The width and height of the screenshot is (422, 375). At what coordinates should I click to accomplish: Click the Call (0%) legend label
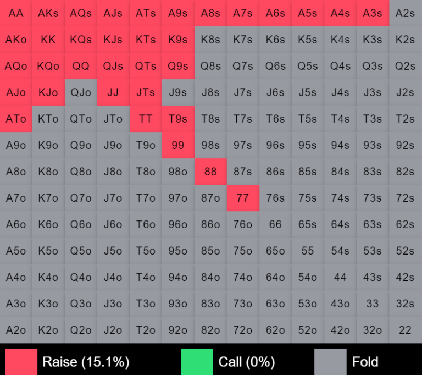247,361
